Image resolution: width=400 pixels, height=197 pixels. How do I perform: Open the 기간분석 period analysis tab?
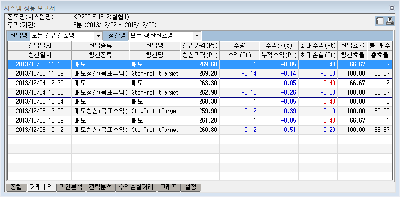coord(71,187)
